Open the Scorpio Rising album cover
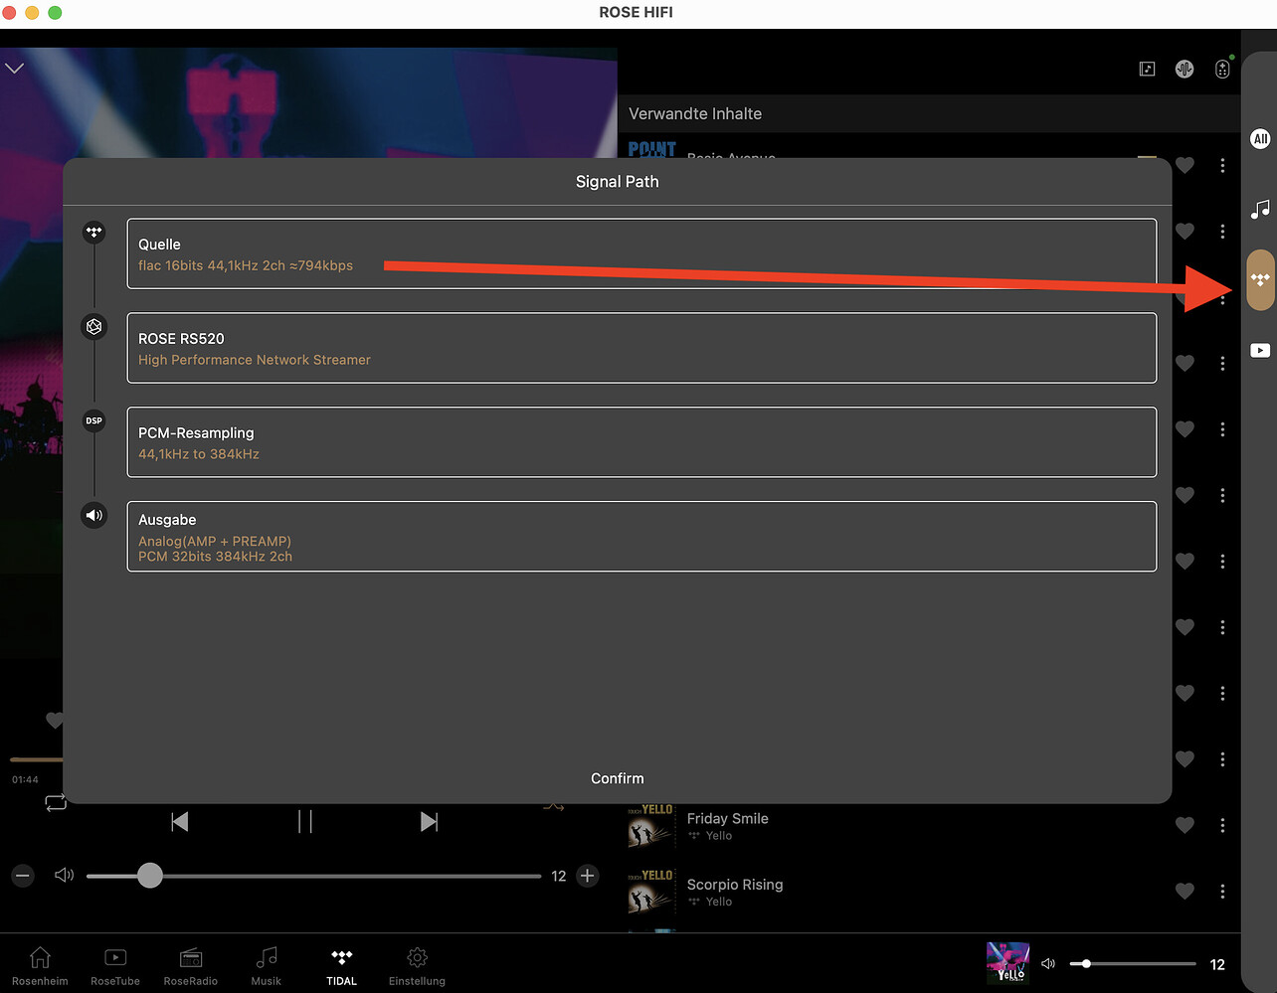The image size is (1277, 993). (651, 892)
